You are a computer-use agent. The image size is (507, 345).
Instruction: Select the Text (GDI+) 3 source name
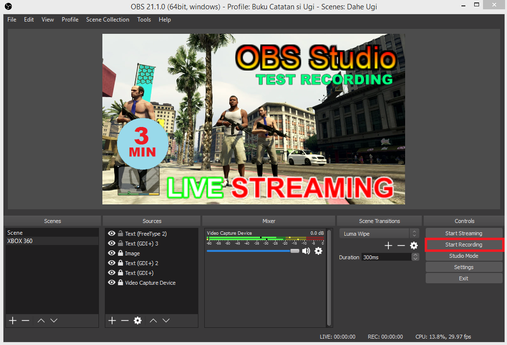point(142,244)
